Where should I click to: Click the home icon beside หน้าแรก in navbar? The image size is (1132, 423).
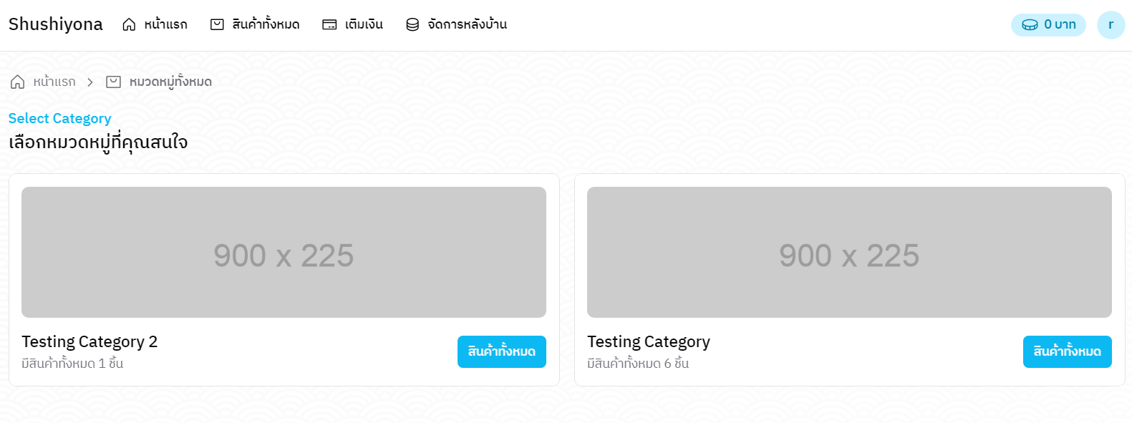coord(130,24)
